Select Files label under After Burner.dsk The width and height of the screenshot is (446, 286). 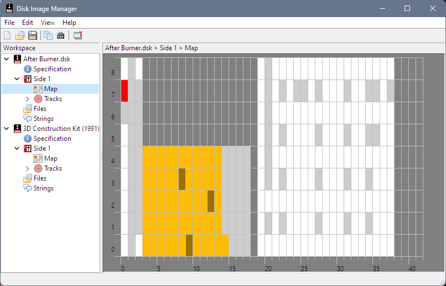pos(40,109)
